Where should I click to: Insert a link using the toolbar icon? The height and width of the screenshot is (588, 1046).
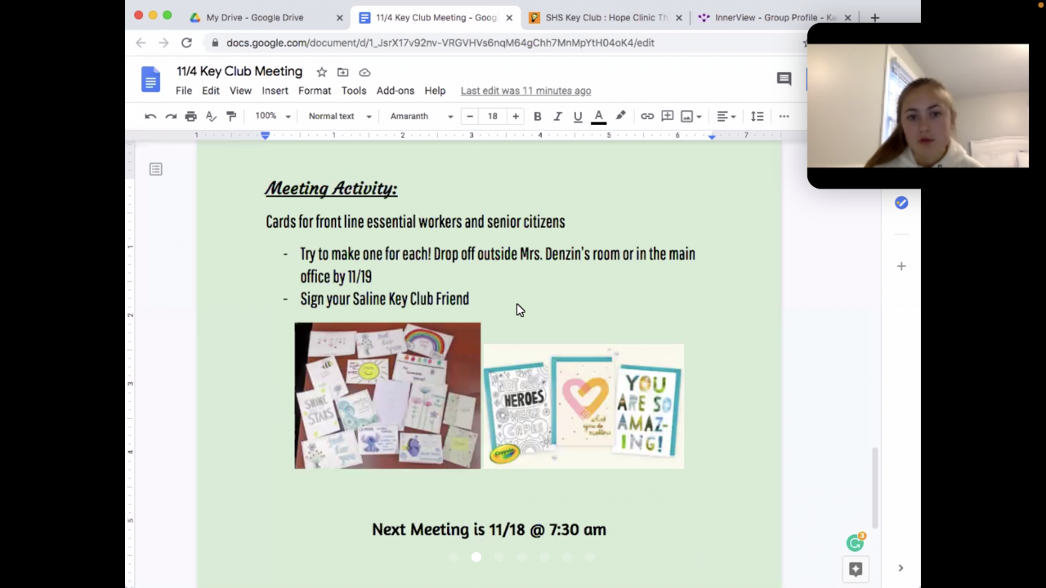[x=647, y=117]
